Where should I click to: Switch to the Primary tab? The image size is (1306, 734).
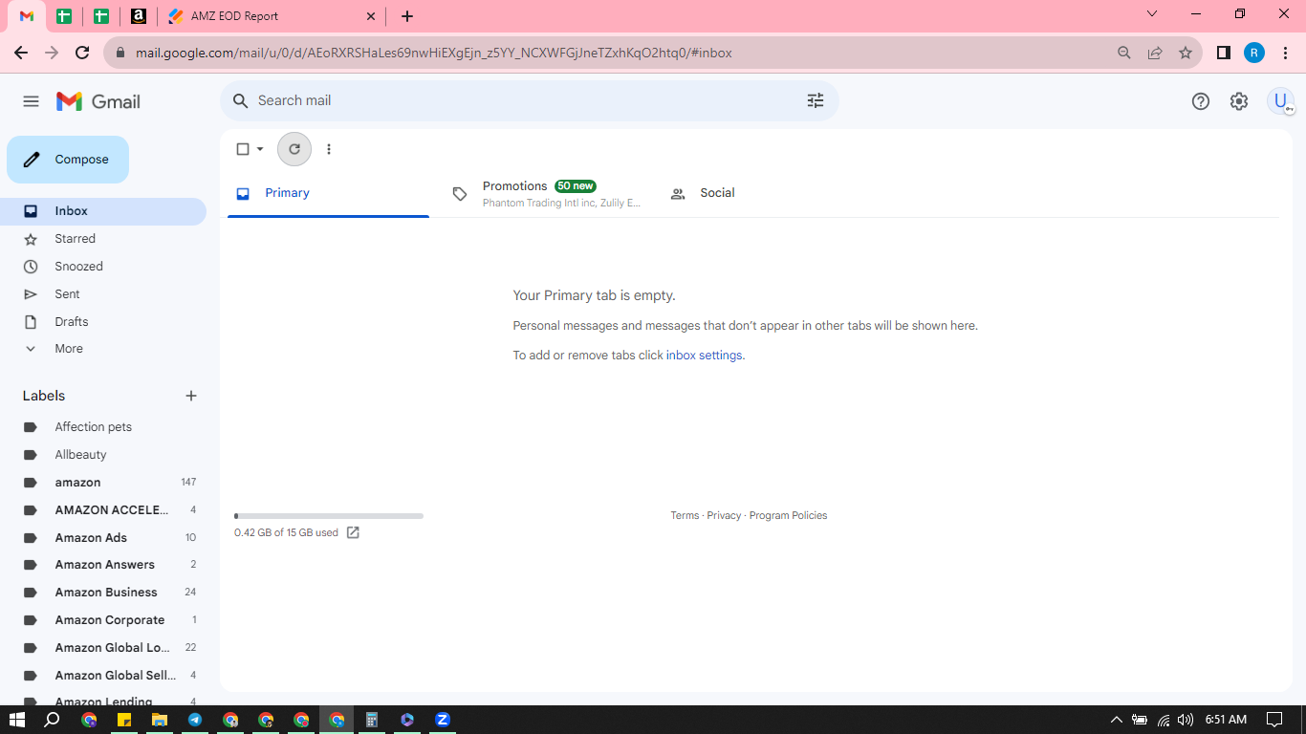[328, 193]
